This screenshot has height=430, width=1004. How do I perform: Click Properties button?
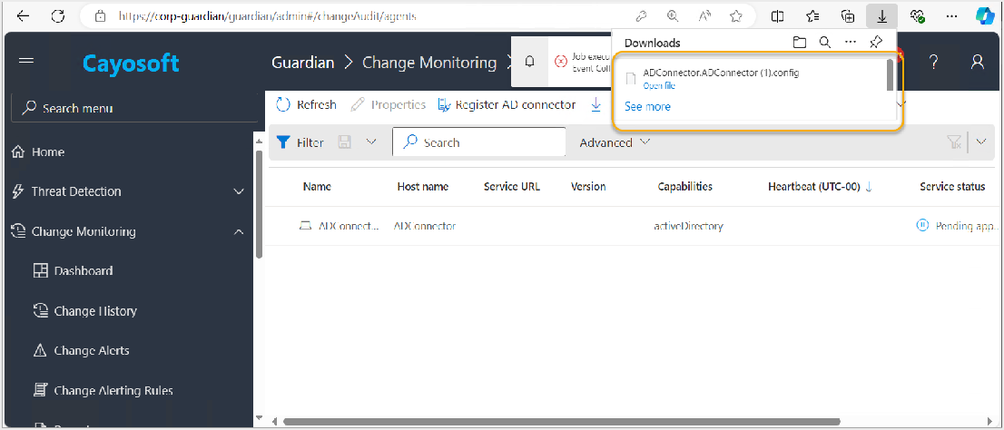pos(388,104)
